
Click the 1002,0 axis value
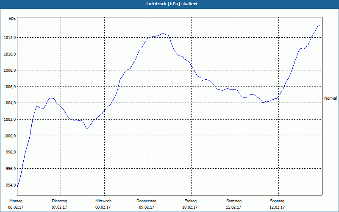(10, 120)
